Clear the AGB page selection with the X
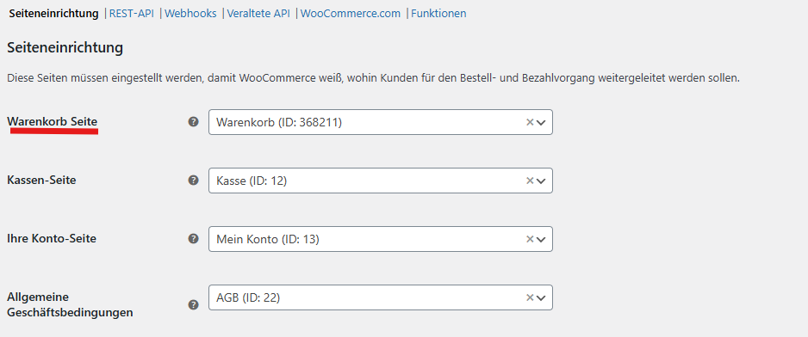 (x=529, y=297)
